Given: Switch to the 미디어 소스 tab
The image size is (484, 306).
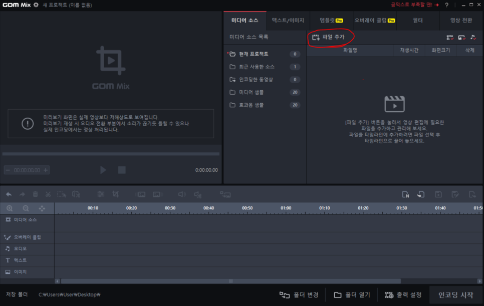Looking at the screenshot, I should pos(245,21).
